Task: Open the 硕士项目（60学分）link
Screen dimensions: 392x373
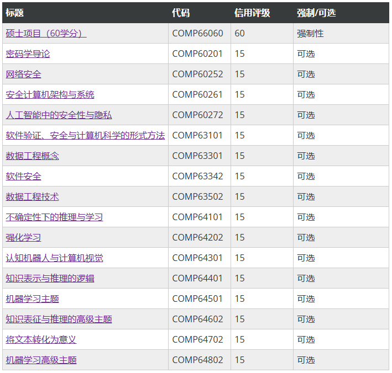Action: [46, 33]
